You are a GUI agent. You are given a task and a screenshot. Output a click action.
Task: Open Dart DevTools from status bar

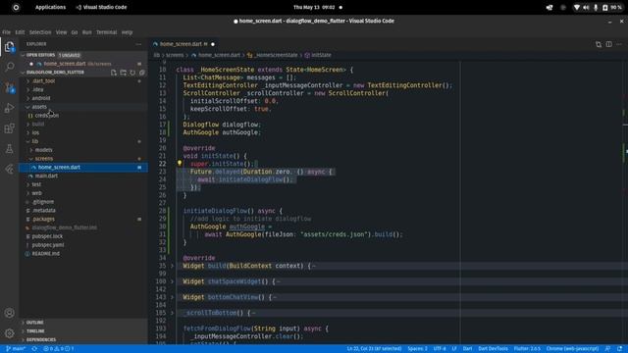pos(493,349)
